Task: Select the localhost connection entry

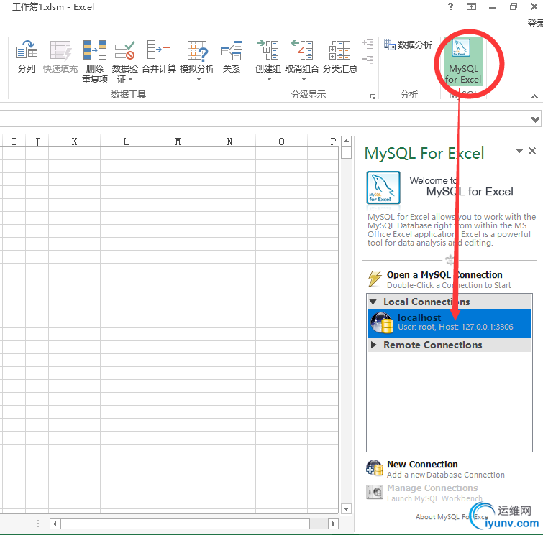Action: click(450, 322)
